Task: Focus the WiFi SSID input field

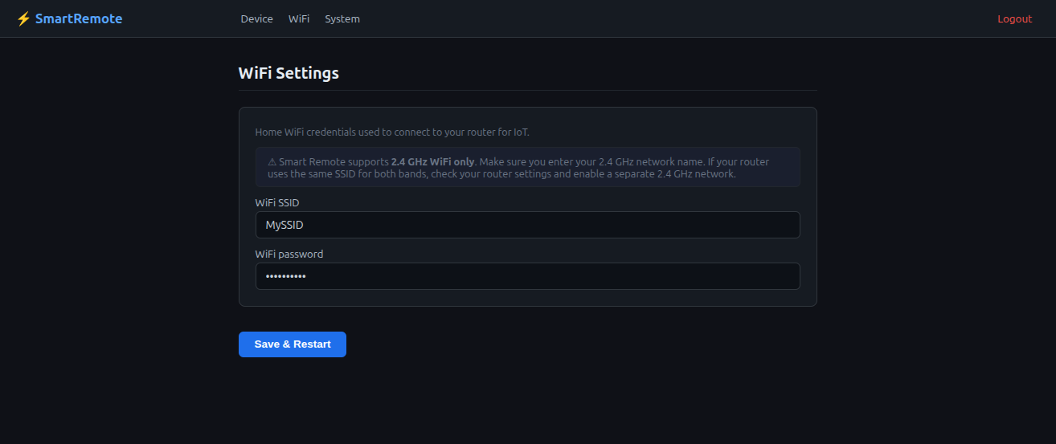Action: 527,225
